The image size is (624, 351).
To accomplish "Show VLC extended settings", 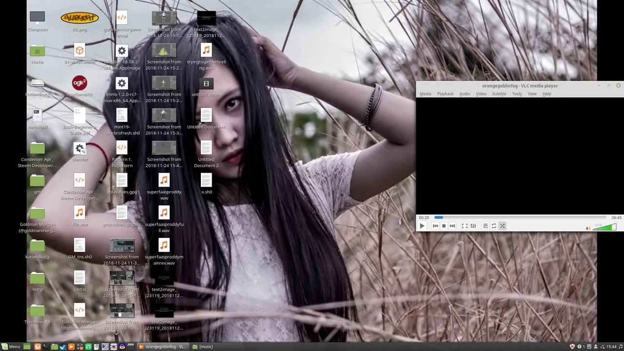I will pyautogui.click(x=473, y=226).
